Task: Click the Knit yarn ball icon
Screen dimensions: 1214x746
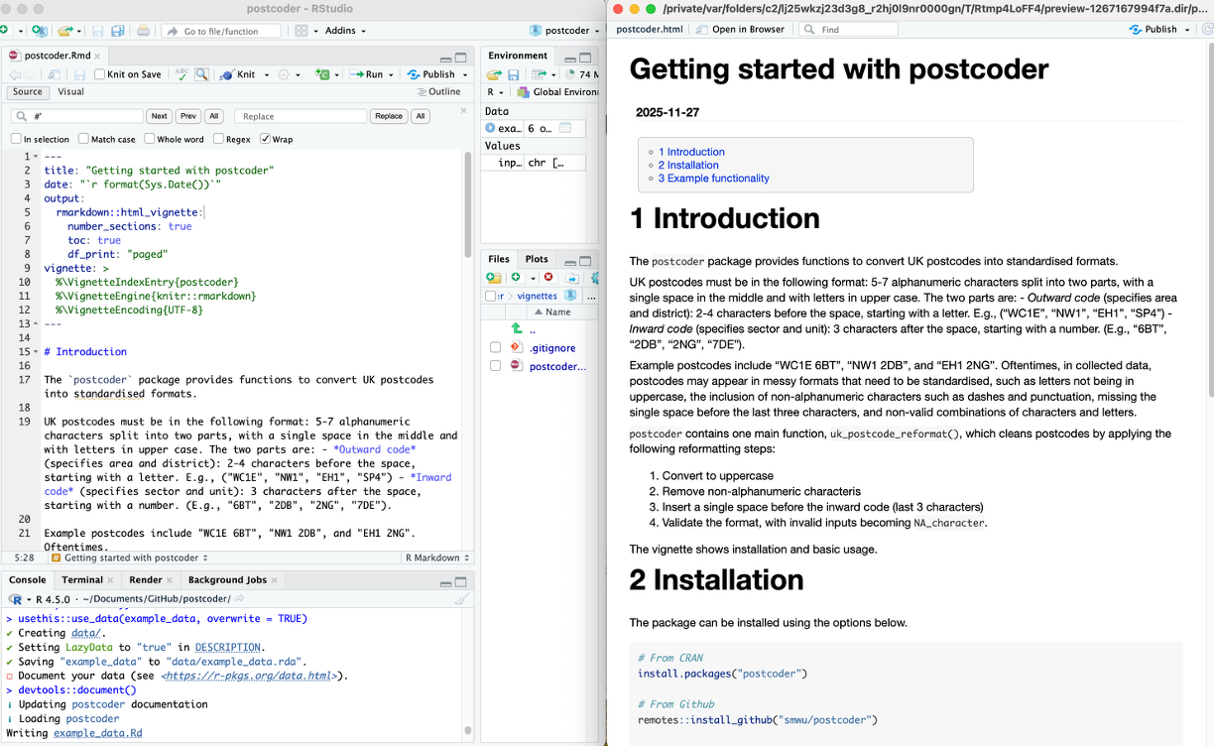Action: click(227, 74)
